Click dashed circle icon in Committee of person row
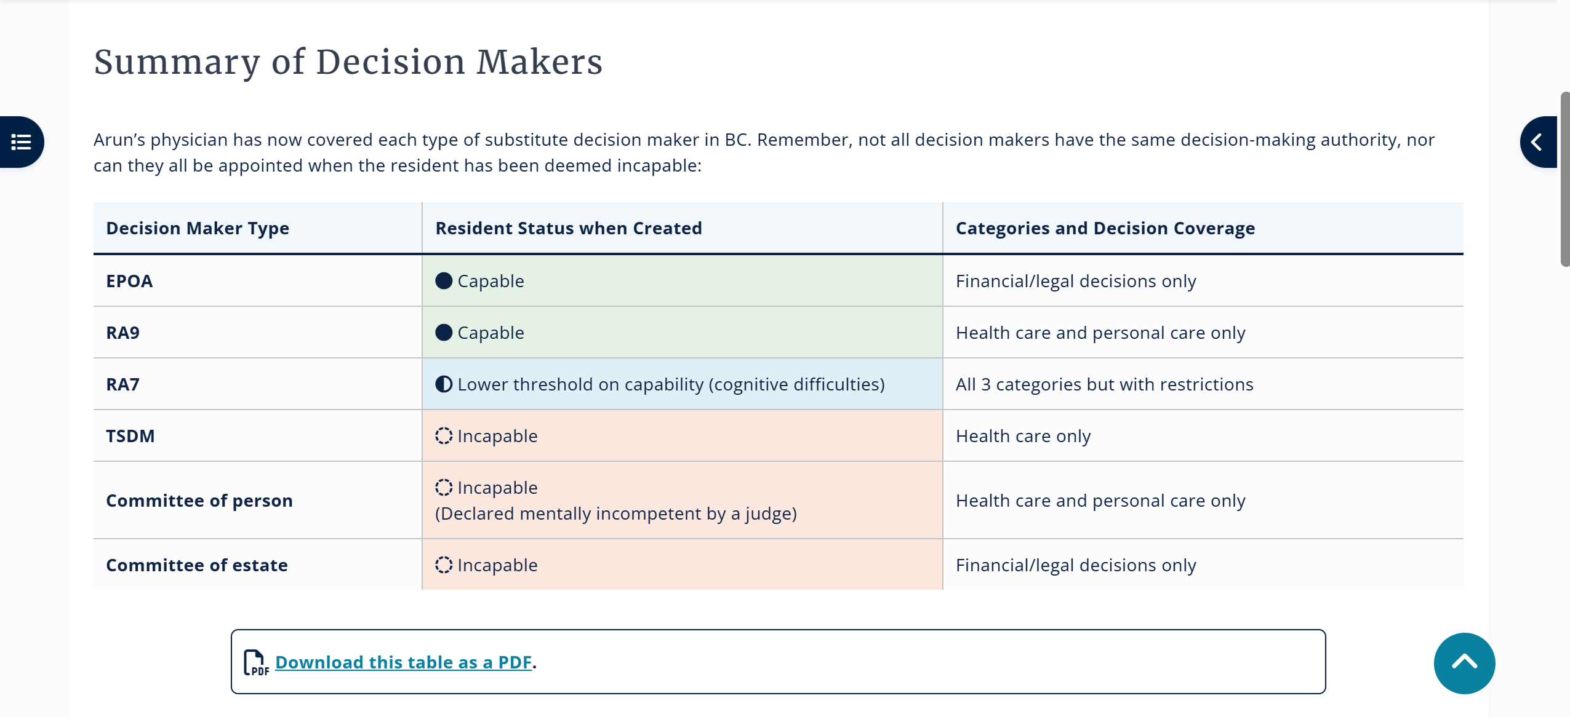 click(444, 488)
